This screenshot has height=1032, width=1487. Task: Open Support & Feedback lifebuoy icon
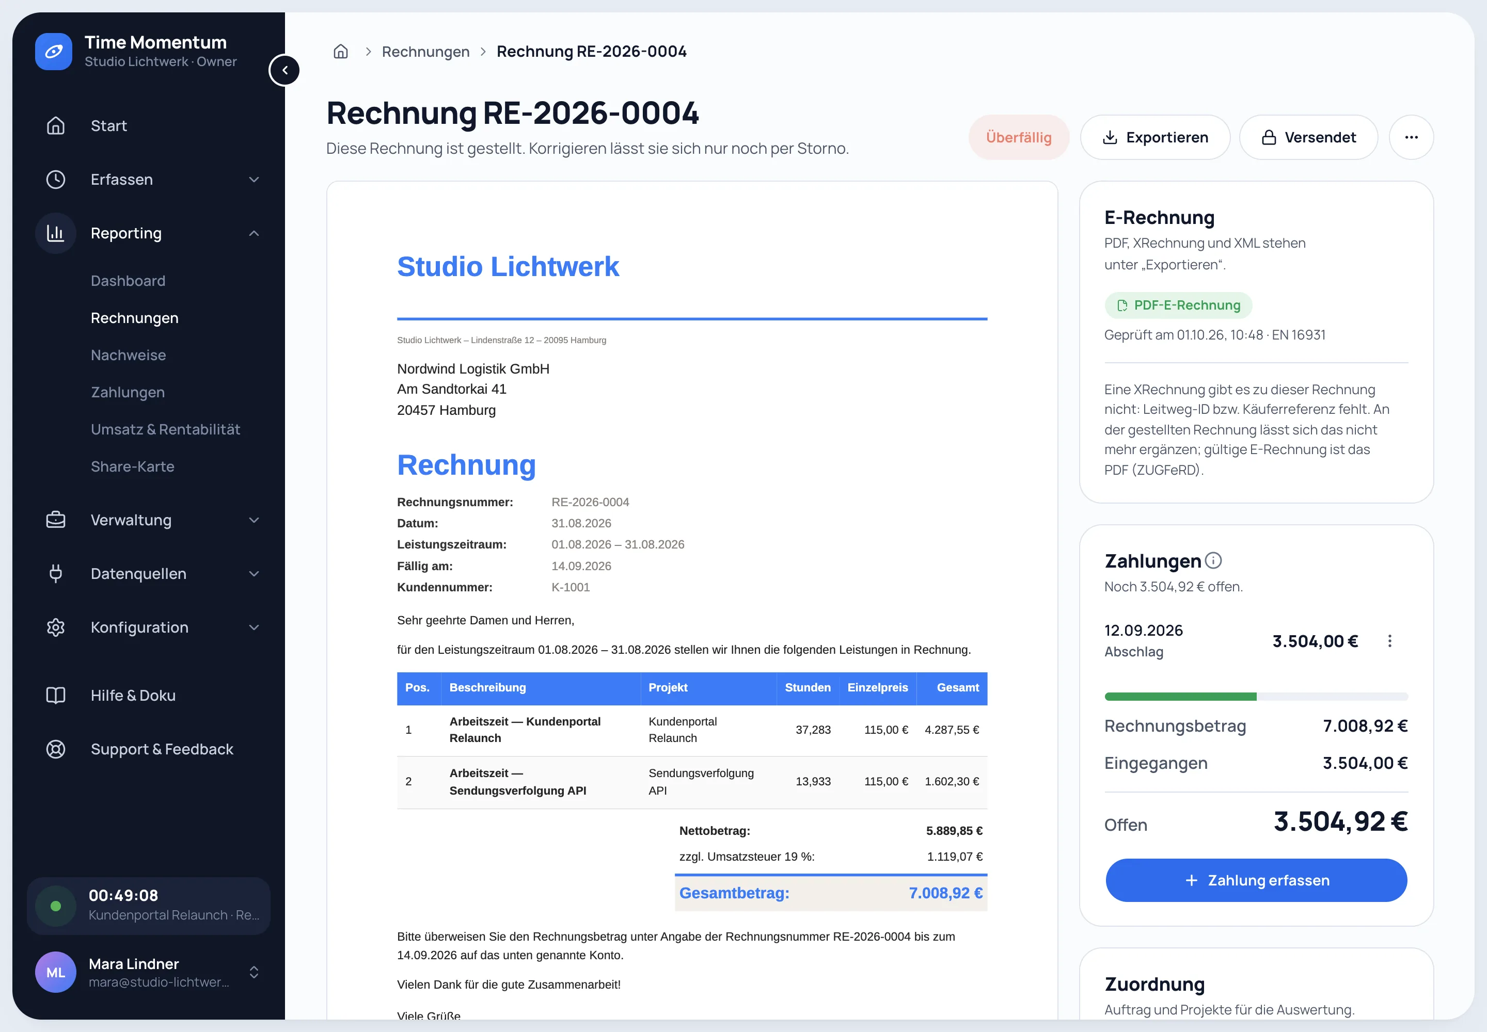point(56,749)
